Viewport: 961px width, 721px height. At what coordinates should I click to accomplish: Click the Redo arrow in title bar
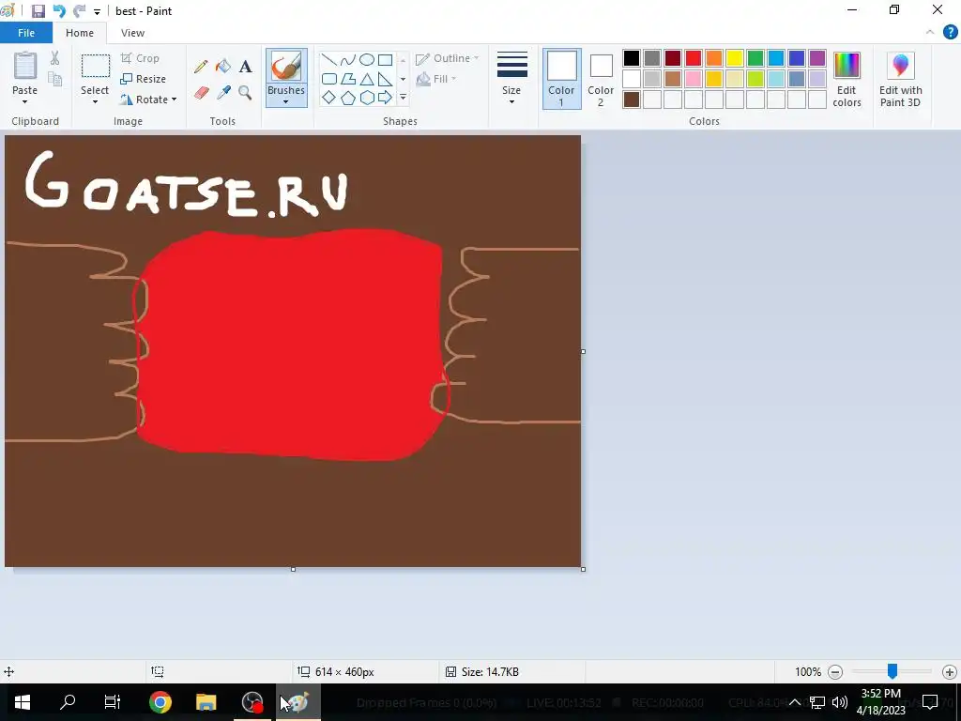(79, 11)
